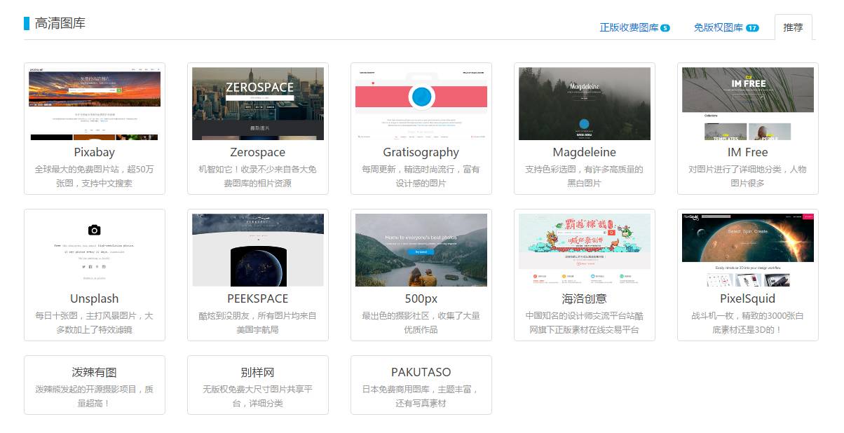This screenshot has width=844, height=433.
Task: Open the Gratisography thumbnail preview
Action: (421, 104)
